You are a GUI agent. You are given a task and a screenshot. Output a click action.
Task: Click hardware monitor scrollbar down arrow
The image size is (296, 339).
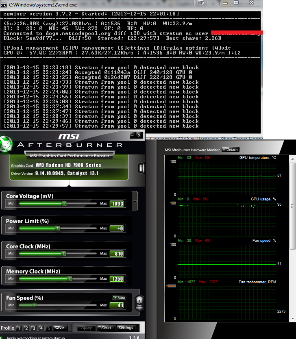click(x=292, y=318)
